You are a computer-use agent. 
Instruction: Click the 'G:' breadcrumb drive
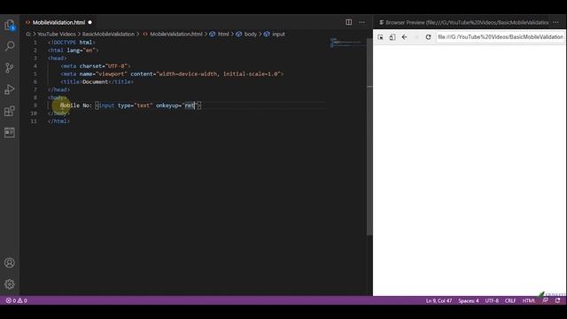28,34
